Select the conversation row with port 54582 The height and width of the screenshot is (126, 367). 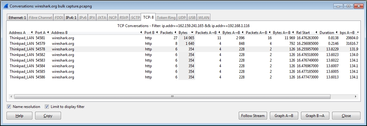tap(184, 55)
